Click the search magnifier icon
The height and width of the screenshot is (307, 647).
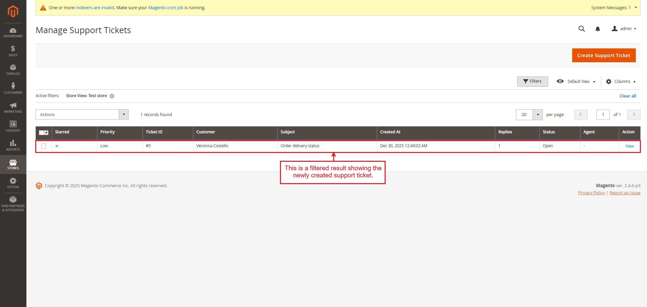(581, 29)
